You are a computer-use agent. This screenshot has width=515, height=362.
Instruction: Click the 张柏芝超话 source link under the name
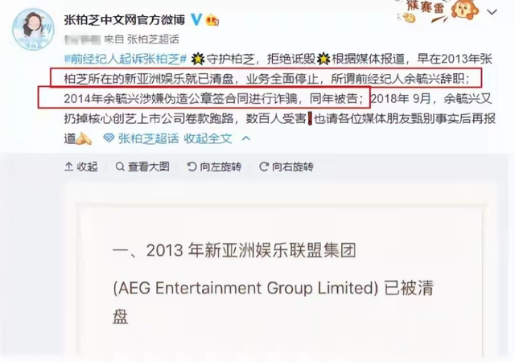153,39
